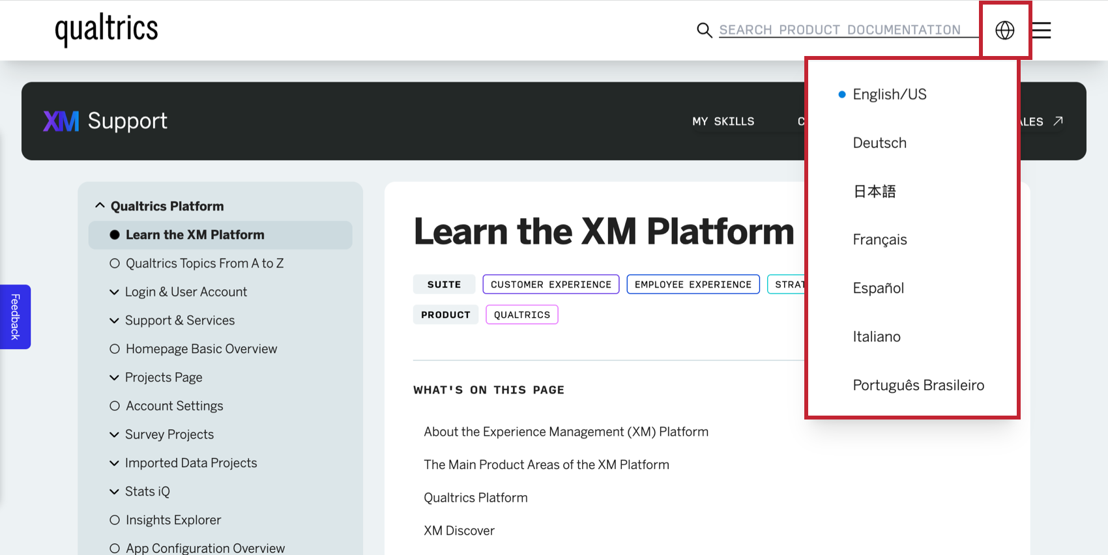This screenshot has width=1108, height=555.
Task: Expand Login & User Account
Action: [x=114, y=292]
